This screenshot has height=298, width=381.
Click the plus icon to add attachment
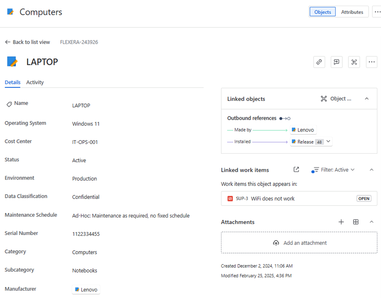pyautogui.click(x=341, y=222)
